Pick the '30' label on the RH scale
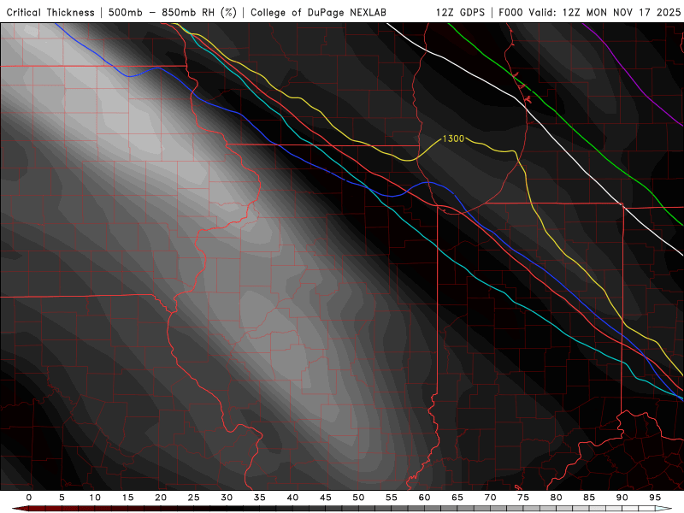The height and width of the screenshot is (513, 684). pyautogui.click(x=227, y=498)
